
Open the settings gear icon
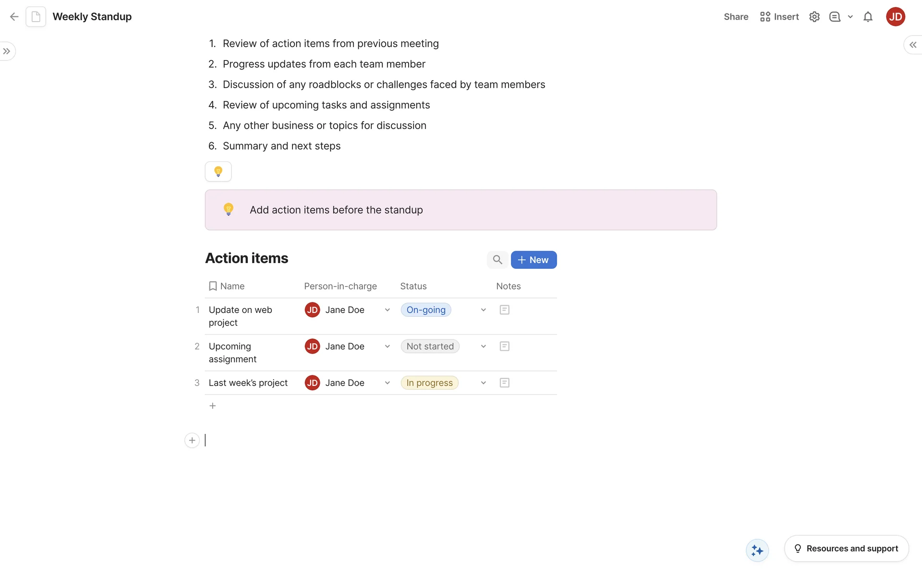(814, 17)
